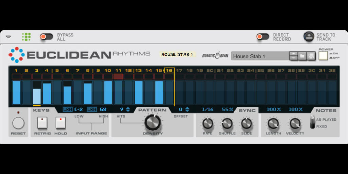Set the pattern length to step 16

(x=169, y=71)
